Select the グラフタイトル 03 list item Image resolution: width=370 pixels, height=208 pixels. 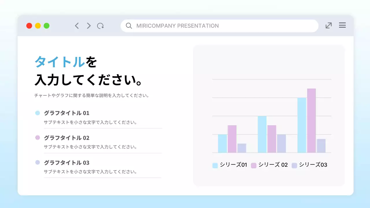(66, 163)
